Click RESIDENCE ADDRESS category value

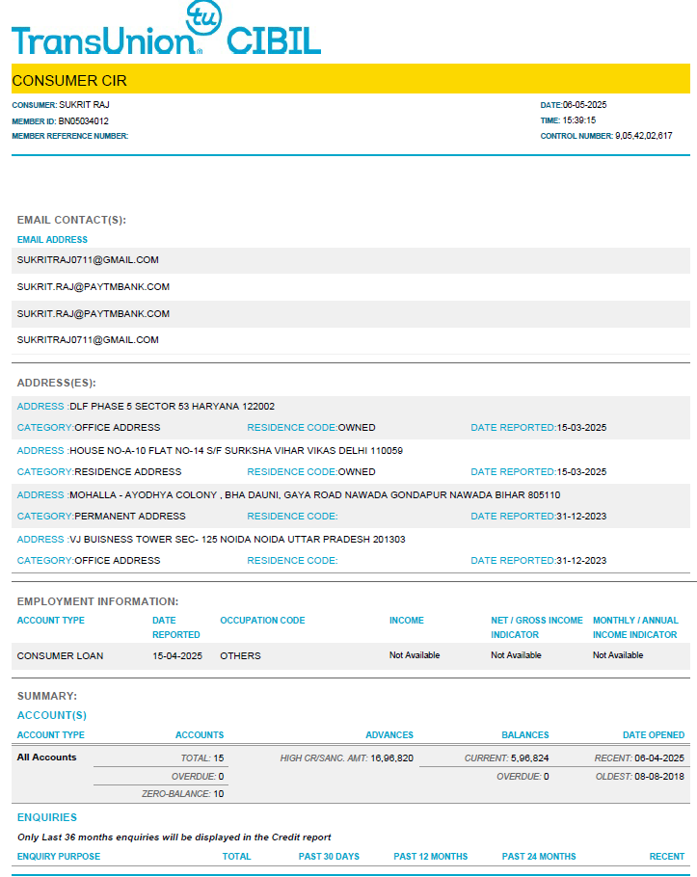[128, 471]
